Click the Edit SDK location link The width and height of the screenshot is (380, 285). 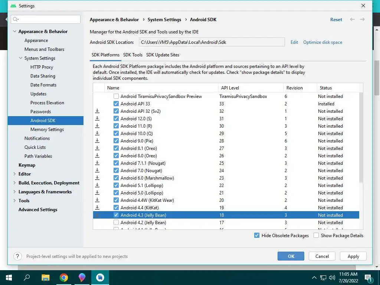click(x=294, y=42)
